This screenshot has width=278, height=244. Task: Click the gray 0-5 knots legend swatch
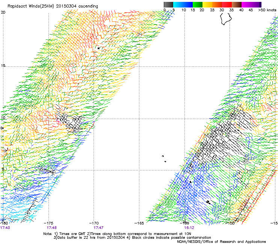point(168,5)
